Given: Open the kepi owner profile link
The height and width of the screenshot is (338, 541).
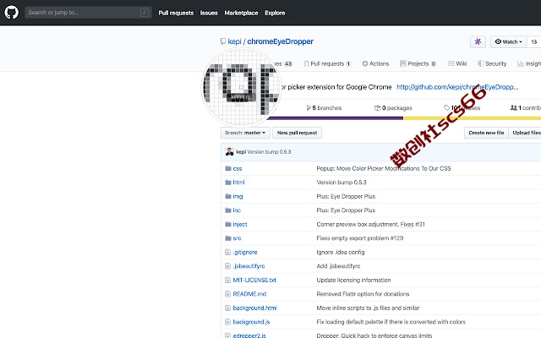Looking at the screenshot, I should click(235, 41).
